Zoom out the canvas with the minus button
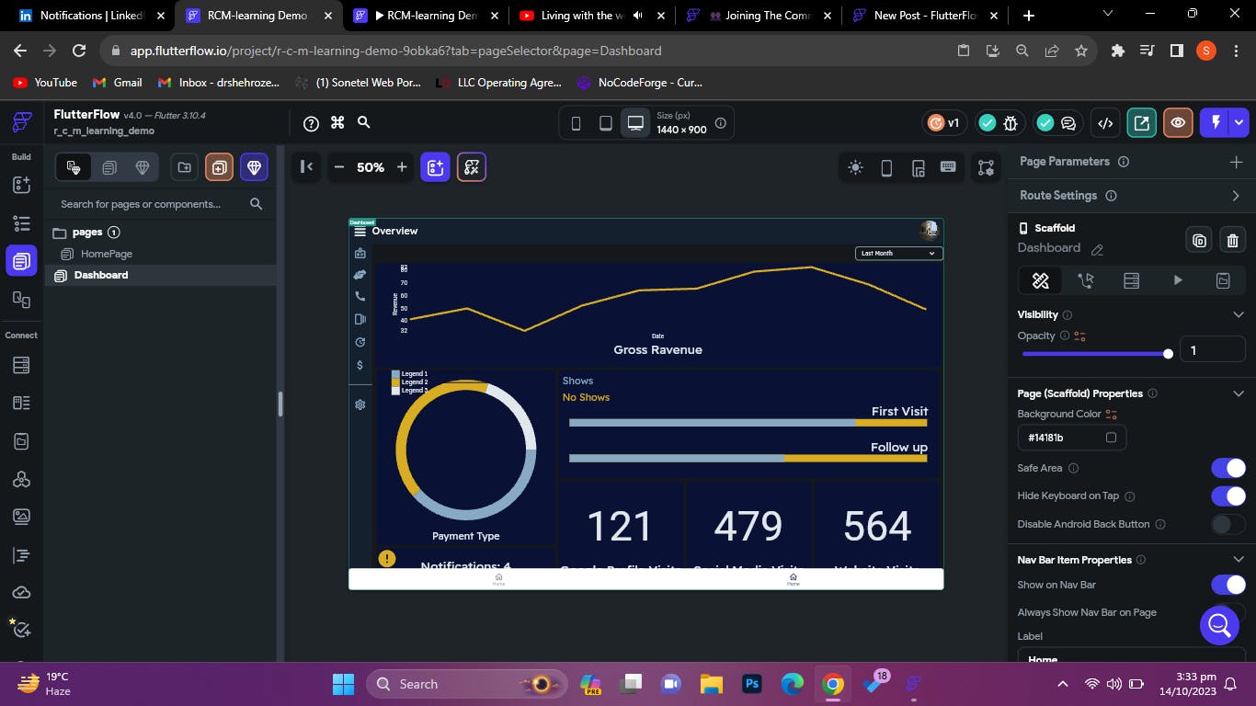 click(x=339, y=167)
